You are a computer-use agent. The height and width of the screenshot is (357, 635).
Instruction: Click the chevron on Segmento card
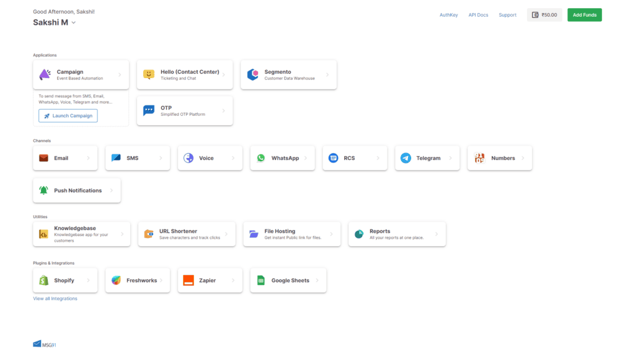[x=327, y=74]
